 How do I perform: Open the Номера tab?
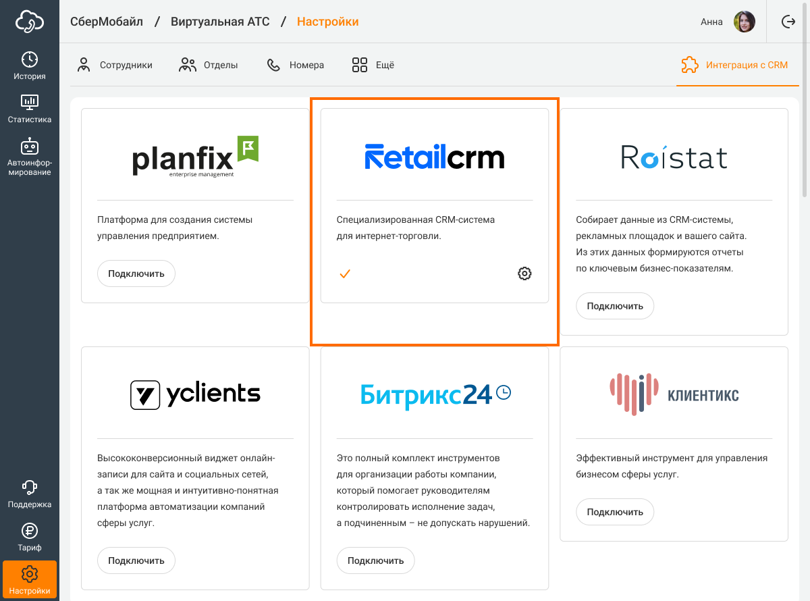(x=296, y=66)
